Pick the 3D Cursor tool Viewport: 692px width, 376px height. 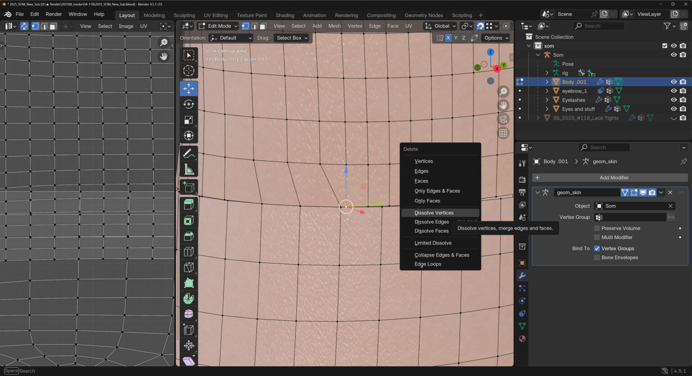(189, 71)
